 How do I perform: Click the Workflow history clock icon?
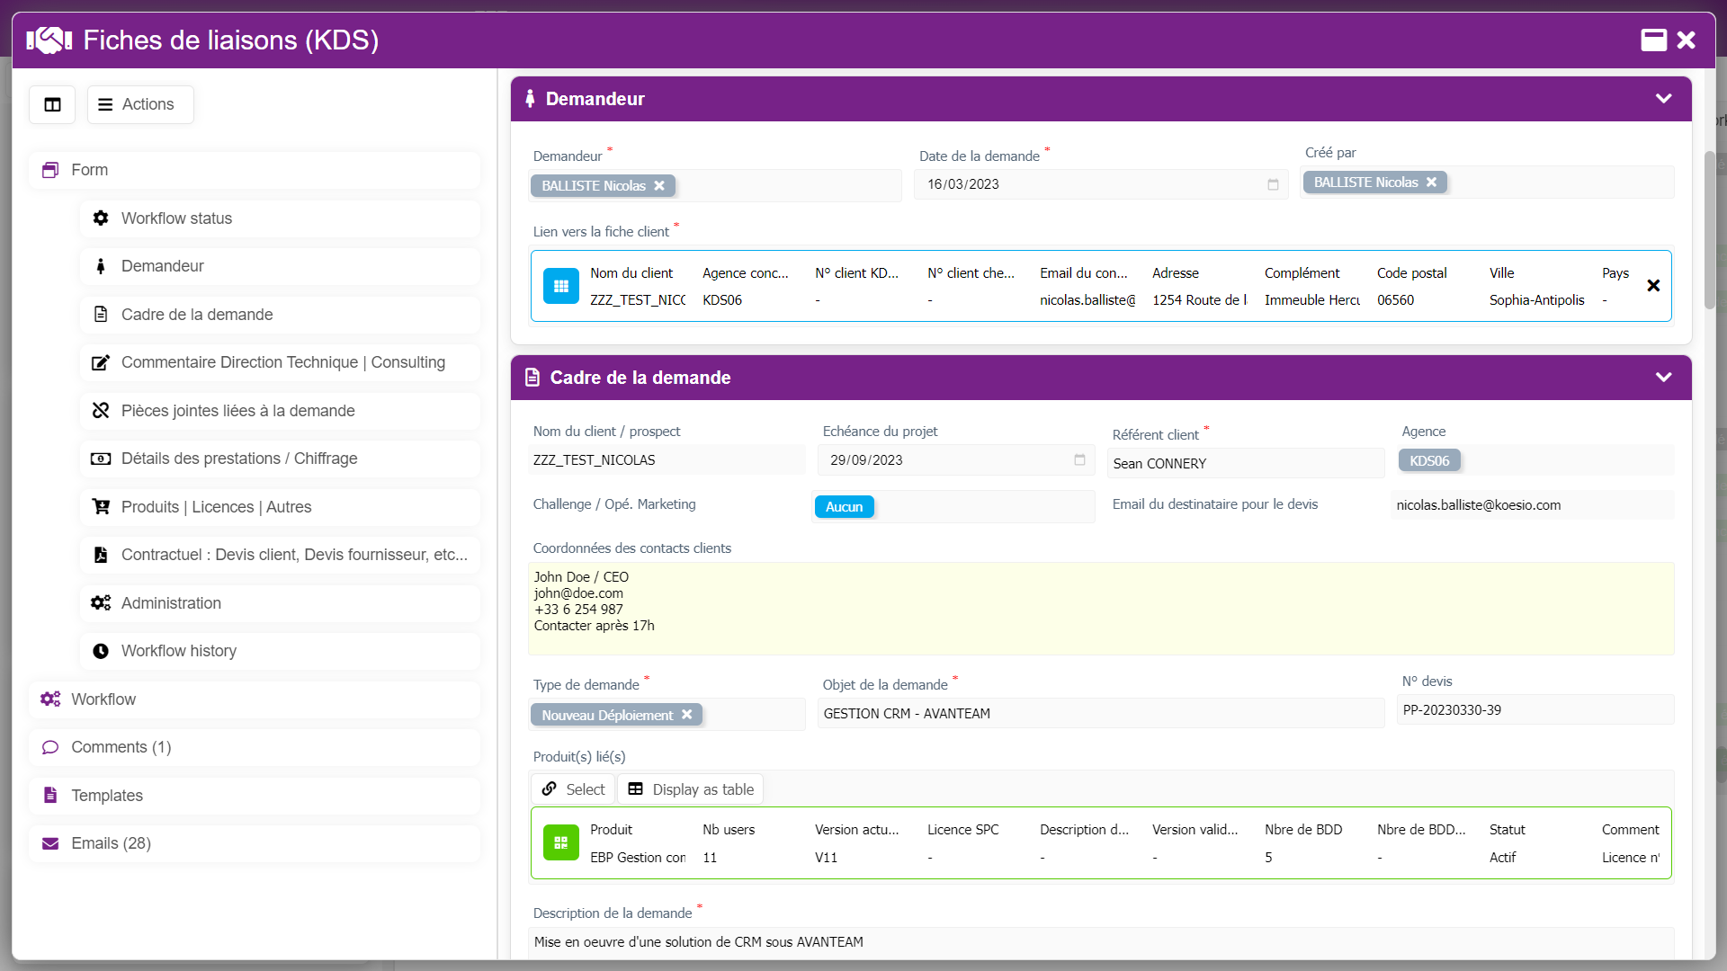pyautogui.click(x=101, y=651)
